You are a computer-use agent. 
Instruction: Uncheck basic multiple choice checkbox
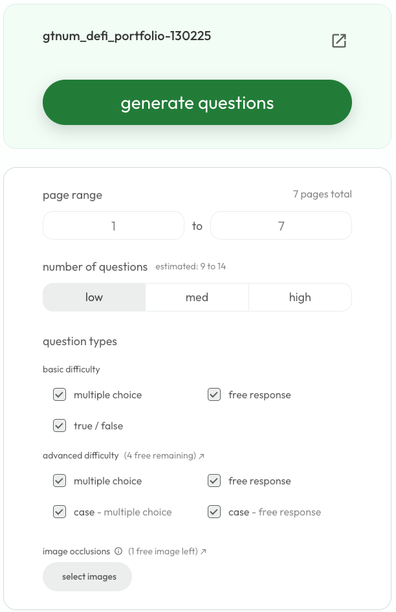(60, 394)
